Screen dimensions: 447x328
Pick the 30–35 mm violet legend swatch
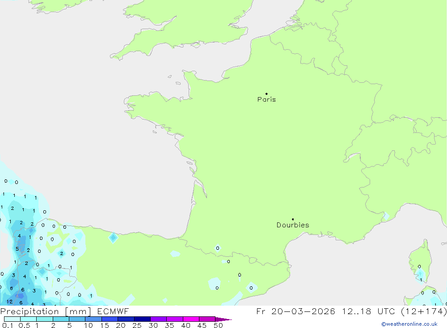(159, 319)
